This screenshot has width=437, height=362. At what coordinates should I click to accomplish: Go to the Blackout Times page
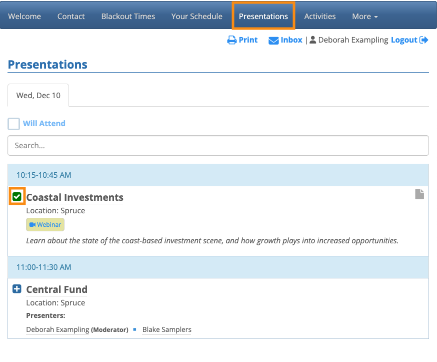[128, 16]
